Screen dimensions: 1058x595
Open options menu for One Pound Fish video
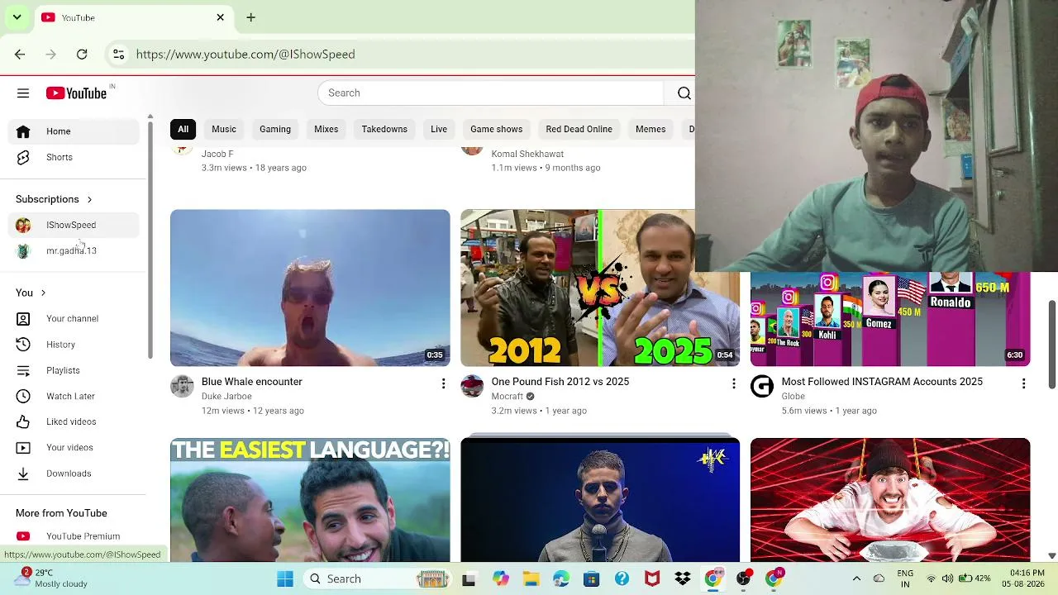(x=733, y=383)
